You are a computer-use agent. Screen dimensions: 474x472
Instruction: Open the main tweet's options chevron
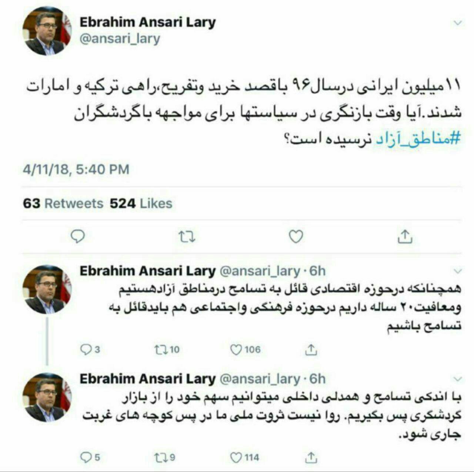click(458, 23)
